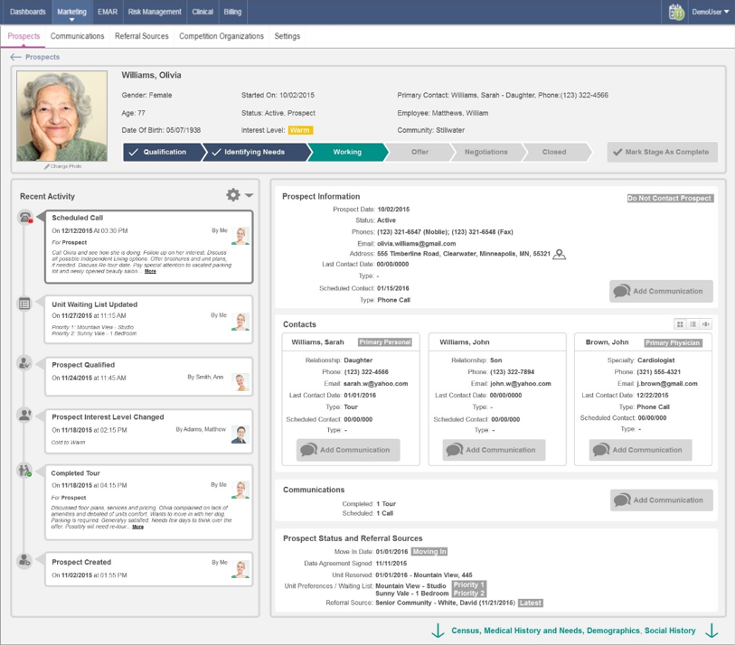Open the DemoUser account dropdown
This screenshot has height=645, width=735.
710,12
